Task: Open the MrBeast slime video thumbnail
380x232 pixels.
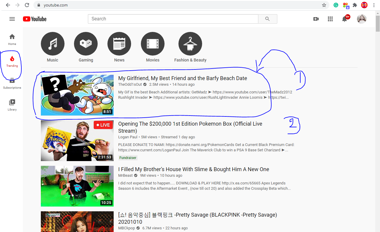Action: click(77, 186)
